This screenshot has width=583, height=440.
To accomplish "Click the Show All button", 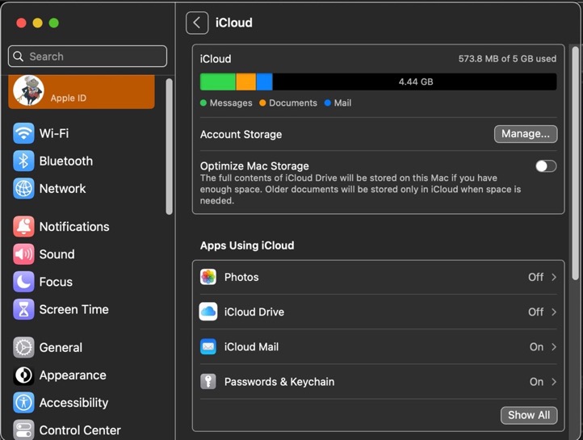I will pos(529,415).
